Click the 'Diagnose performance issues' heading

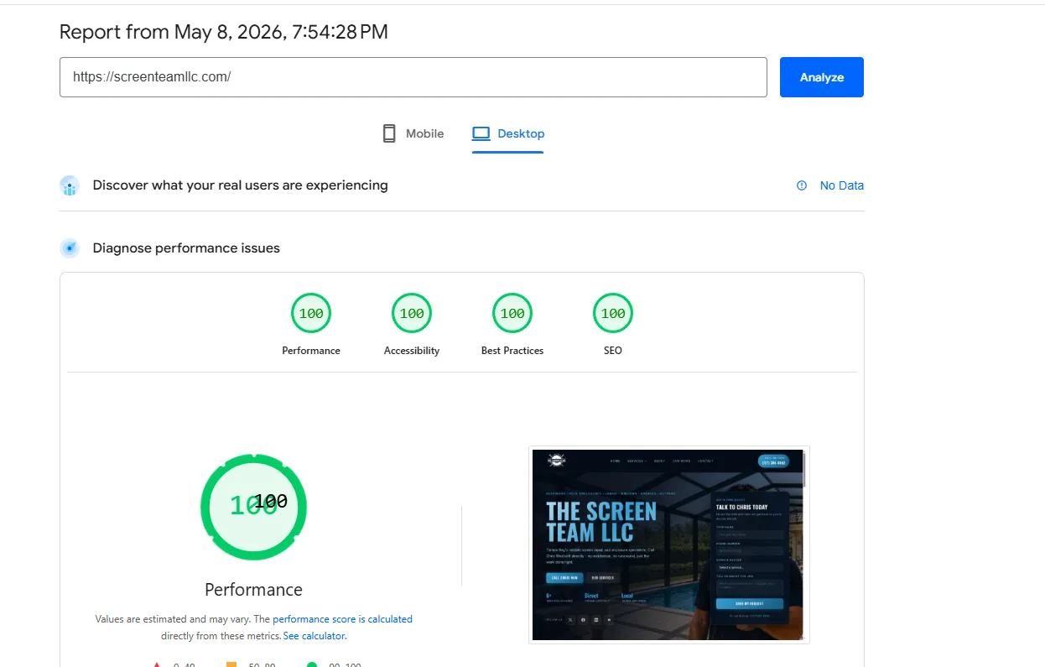pyautogui.click(x=186, y=248)
